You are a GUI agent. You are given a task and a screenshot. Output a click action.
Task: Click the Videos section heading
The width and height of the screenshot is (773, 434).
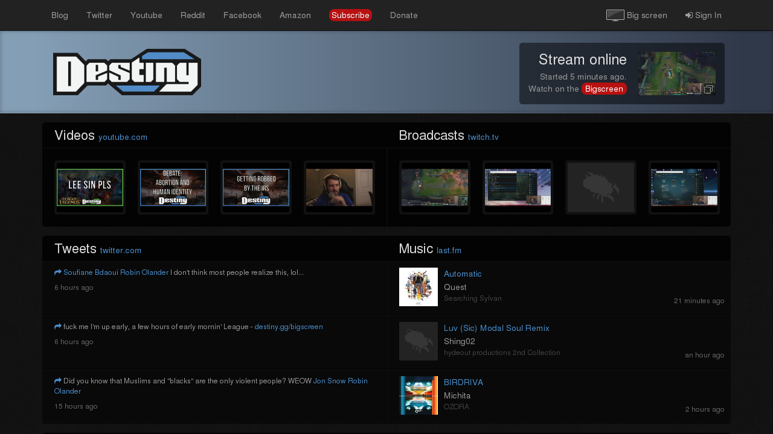[x=75, y=136]
